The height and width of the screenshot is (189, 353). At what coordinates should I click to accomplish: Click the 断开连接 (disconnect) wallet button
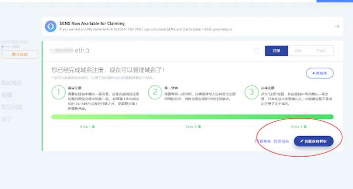point(20,54)
